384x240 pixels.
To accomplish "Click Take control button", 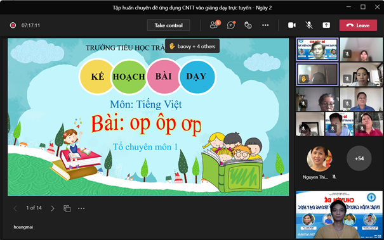I will 168,25.
